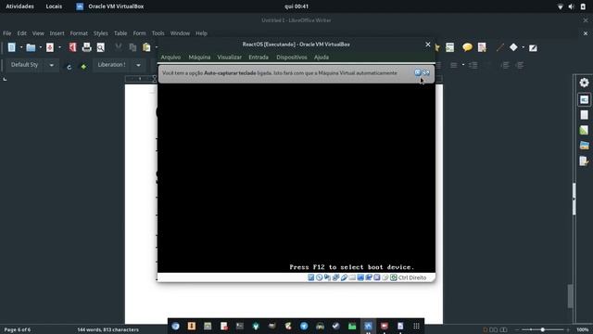
Task: Click the Copy icon in Writer toolbar
Action: click(132, 47)
